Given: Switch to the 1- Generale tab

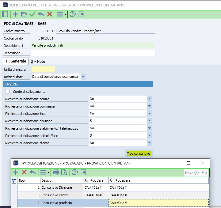Looking at the screenshot, I should [x=16, y=61].
